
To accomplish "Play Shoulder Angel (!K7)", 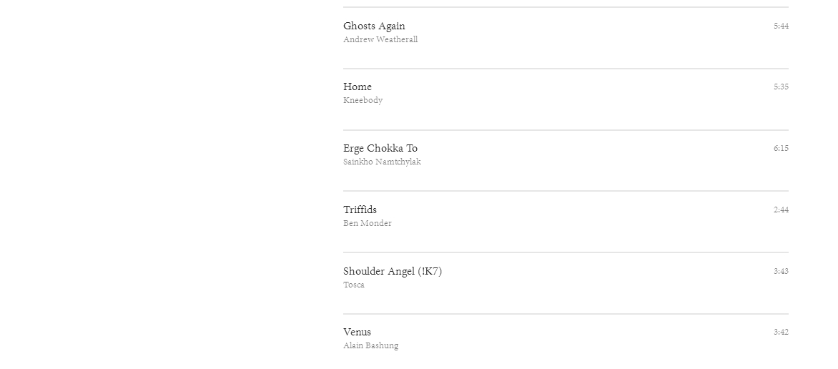I will 392,272.
